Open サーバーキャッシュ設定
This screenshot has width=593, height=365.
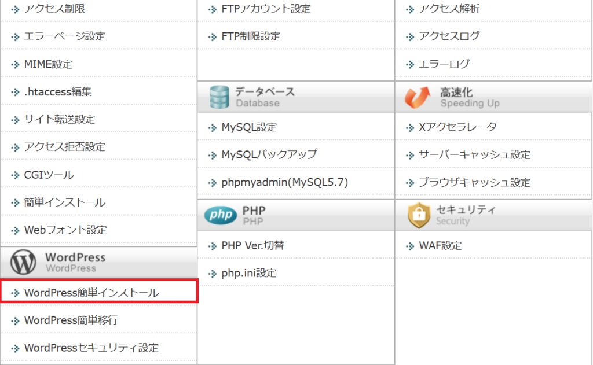(x=475, y=155)
